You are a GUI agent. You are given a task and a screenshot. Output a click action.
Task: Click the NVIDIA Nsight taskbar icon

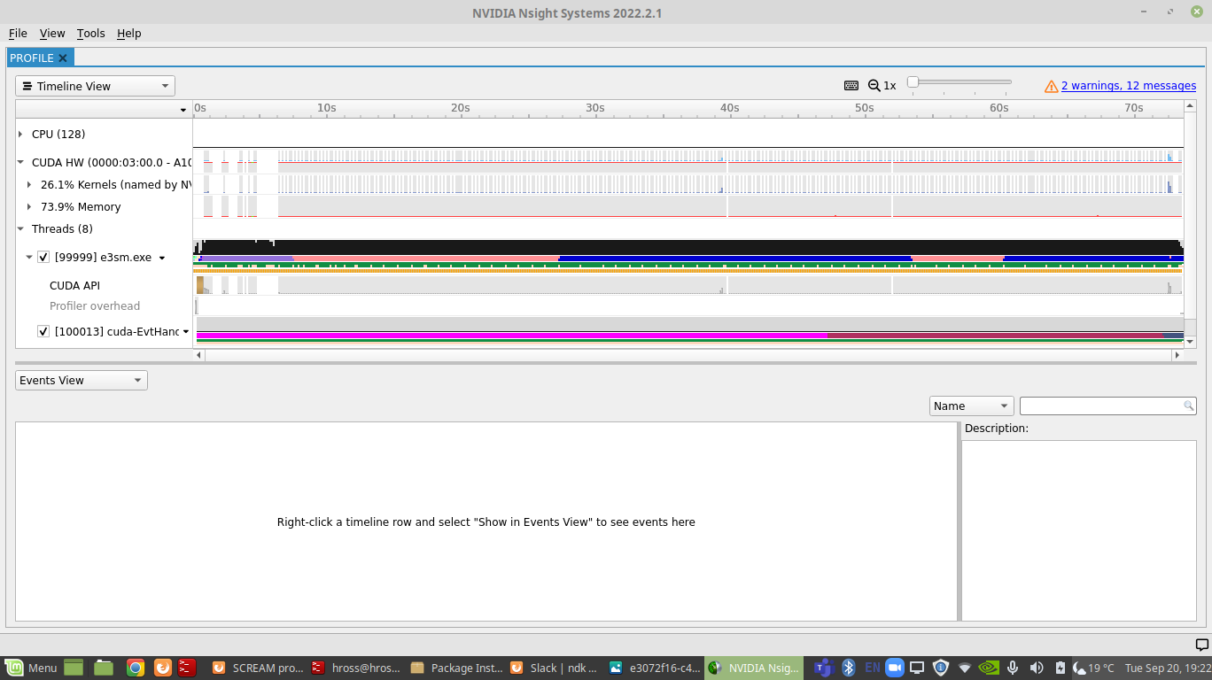click(753, 668)
